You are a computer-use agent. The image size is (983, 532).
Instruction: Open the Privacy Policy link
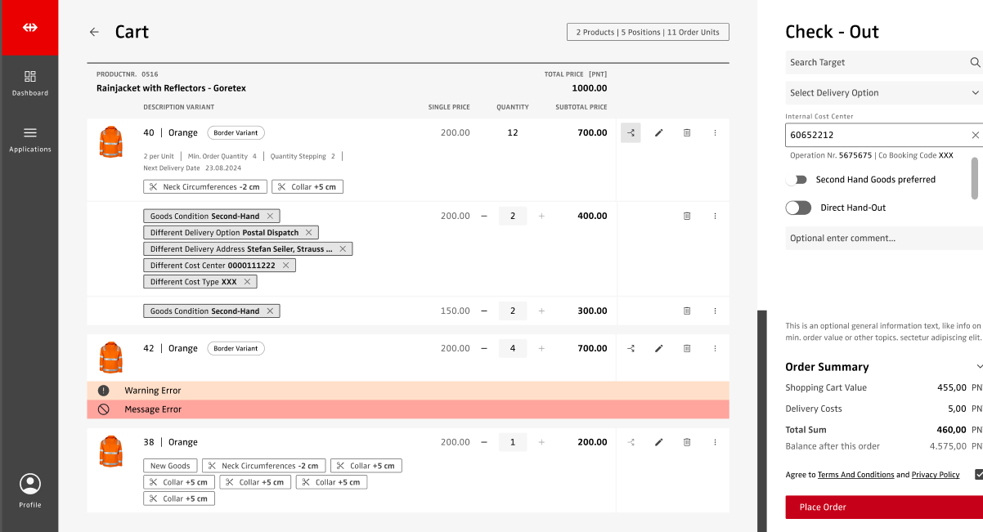pos(936,475)
